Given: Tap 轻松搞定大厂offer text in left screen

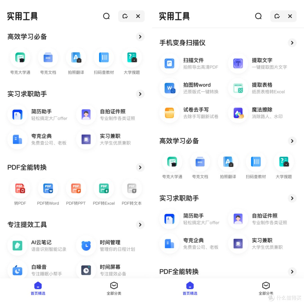Looking at the screenshot, I should (49, 119).
